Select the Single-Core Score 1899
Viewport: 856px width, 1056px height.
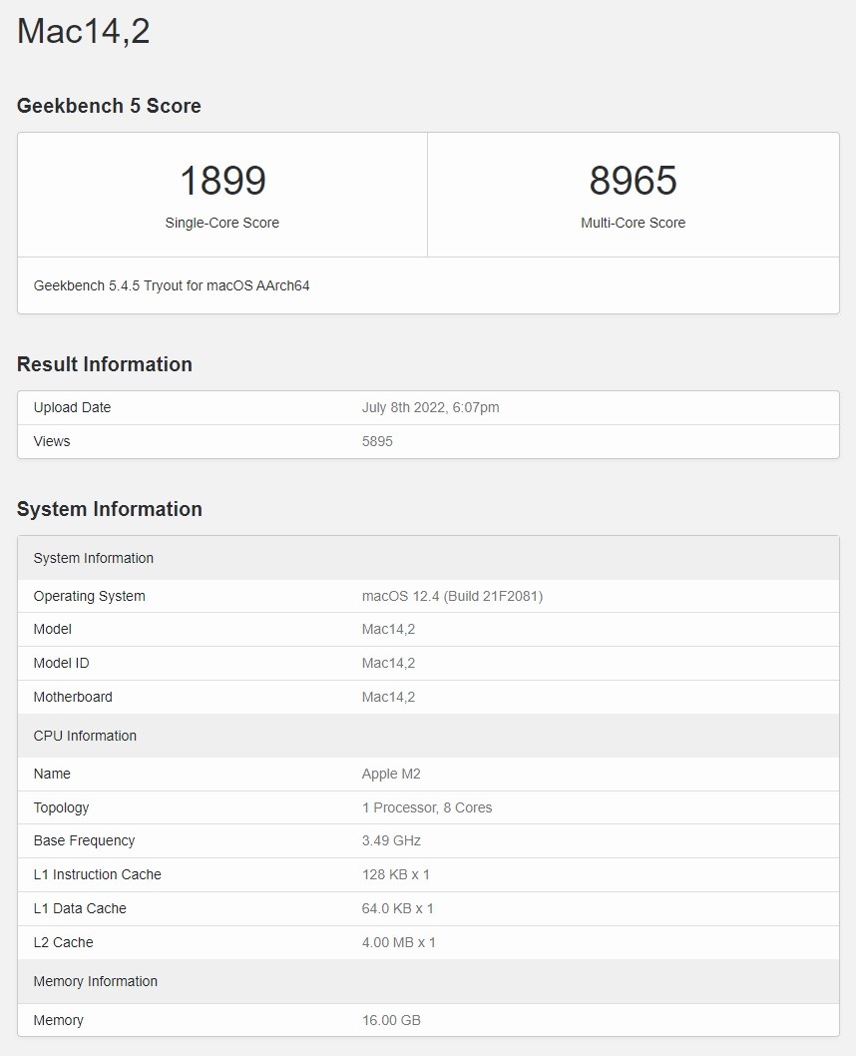(221, 181)
